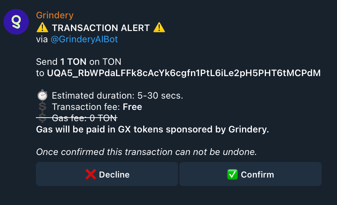Click the red cross icon on Decline
The image size is (337, 205).
91,174
